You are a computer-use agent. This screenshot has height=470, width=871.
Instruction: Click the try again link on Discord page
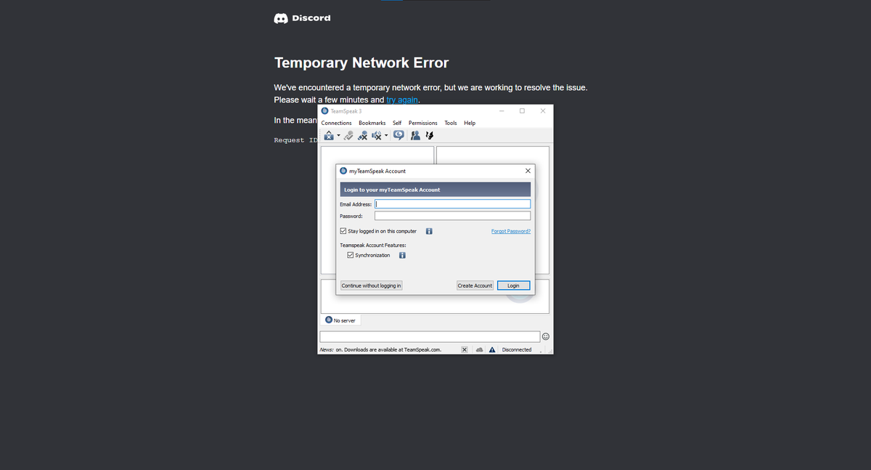click(x=402, y=100)
